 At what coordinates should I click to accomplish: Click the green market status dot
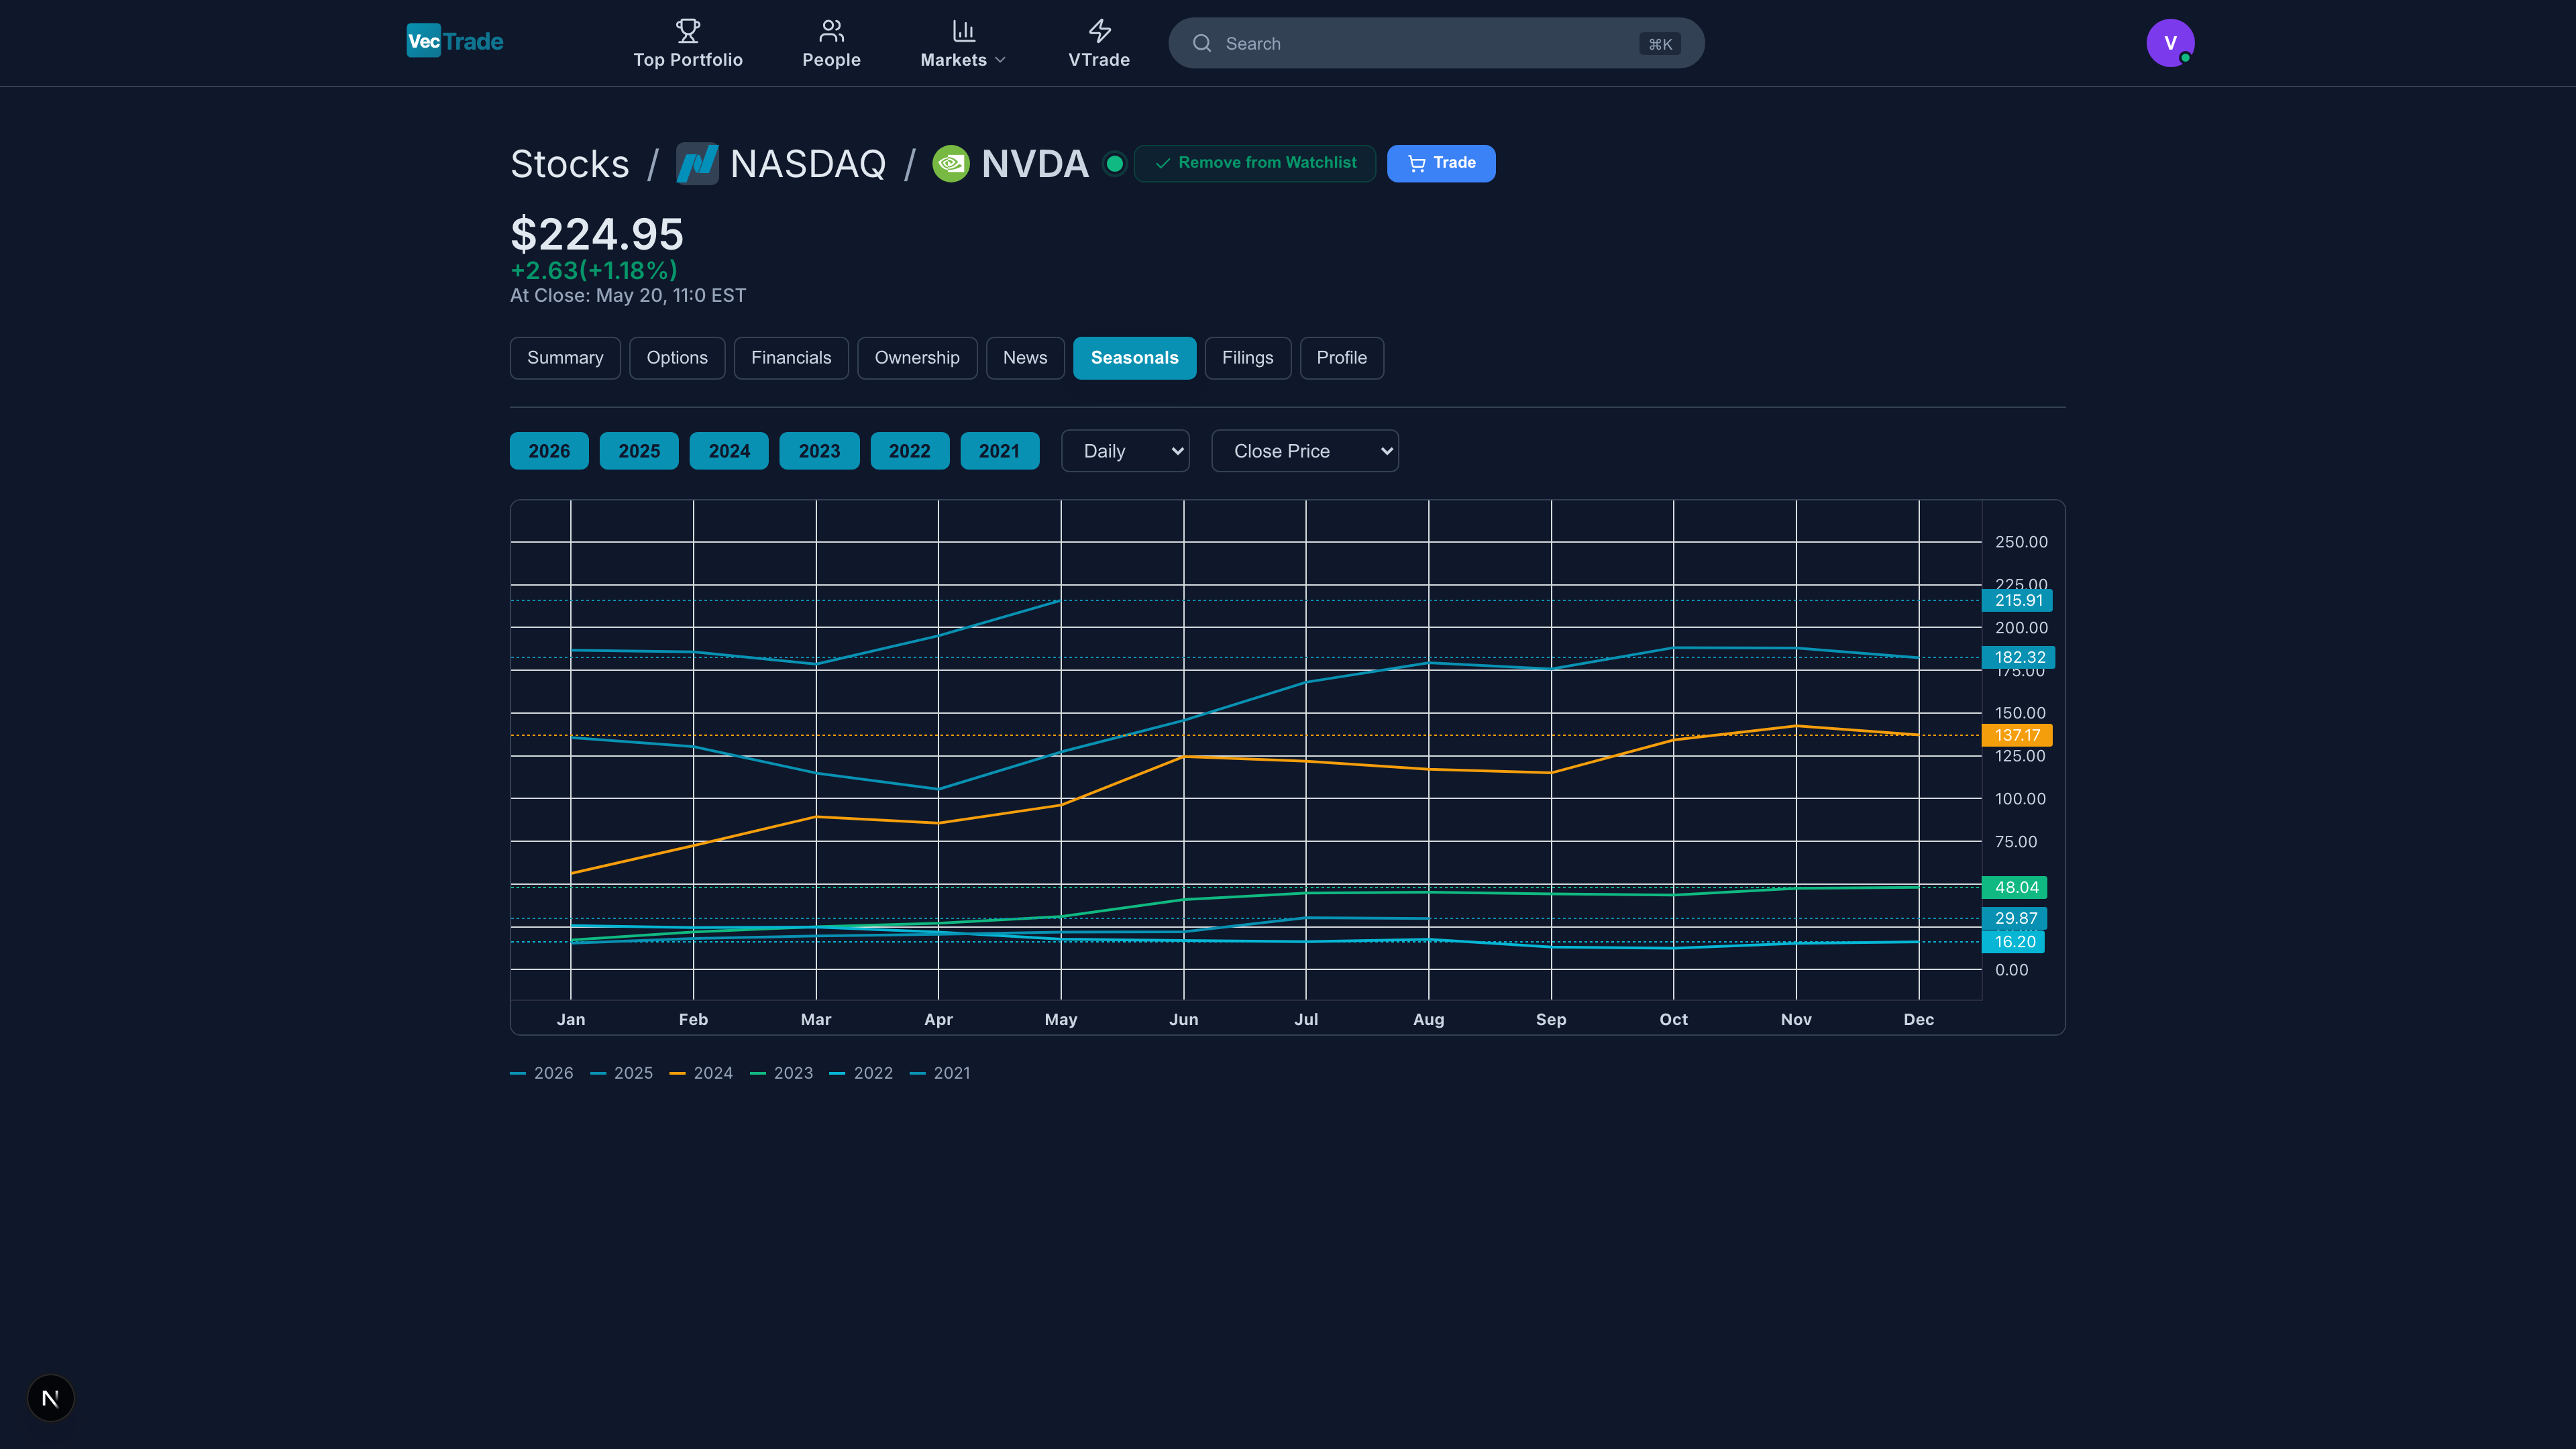point(1114,163)
